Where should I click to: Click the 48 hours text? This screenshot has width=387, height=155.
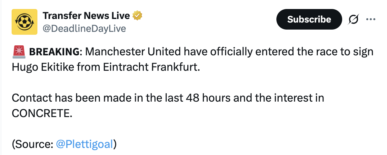(208, 98)
